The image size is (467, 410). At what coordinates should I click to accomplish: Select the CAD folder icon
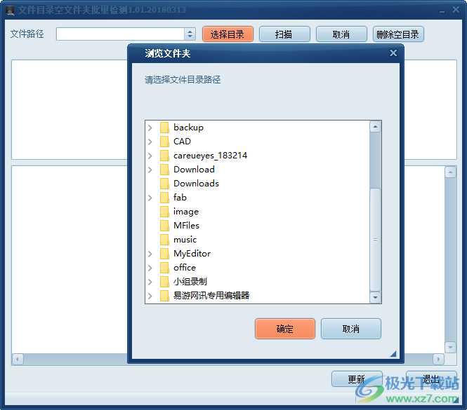click(164, 142)
